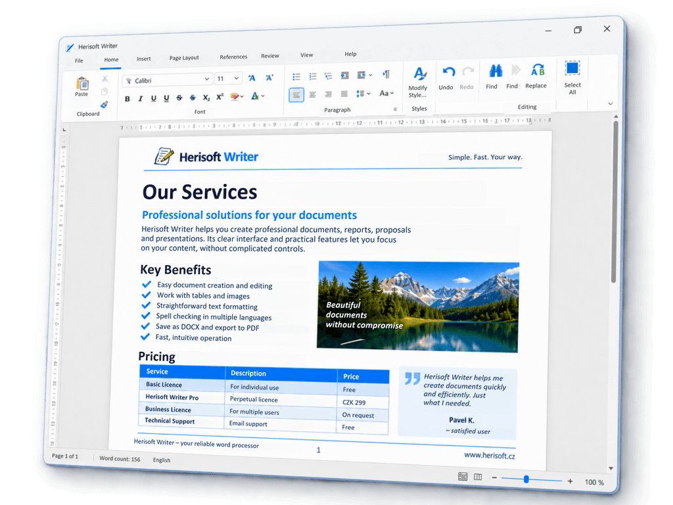This screenshot has height=505, width=673.
Task: Toggle double underline
Action: pyautogui.click(x=166, y=99)
